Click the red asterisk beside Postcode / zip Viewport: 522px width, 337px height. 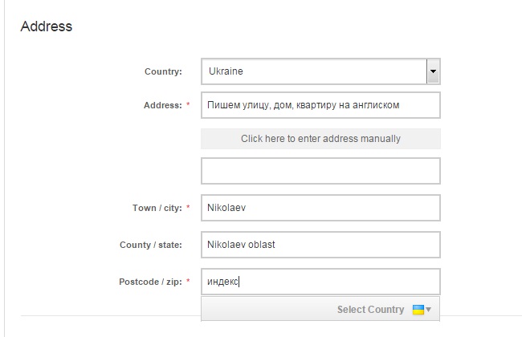pyautogui.click(x=189, y=282)
